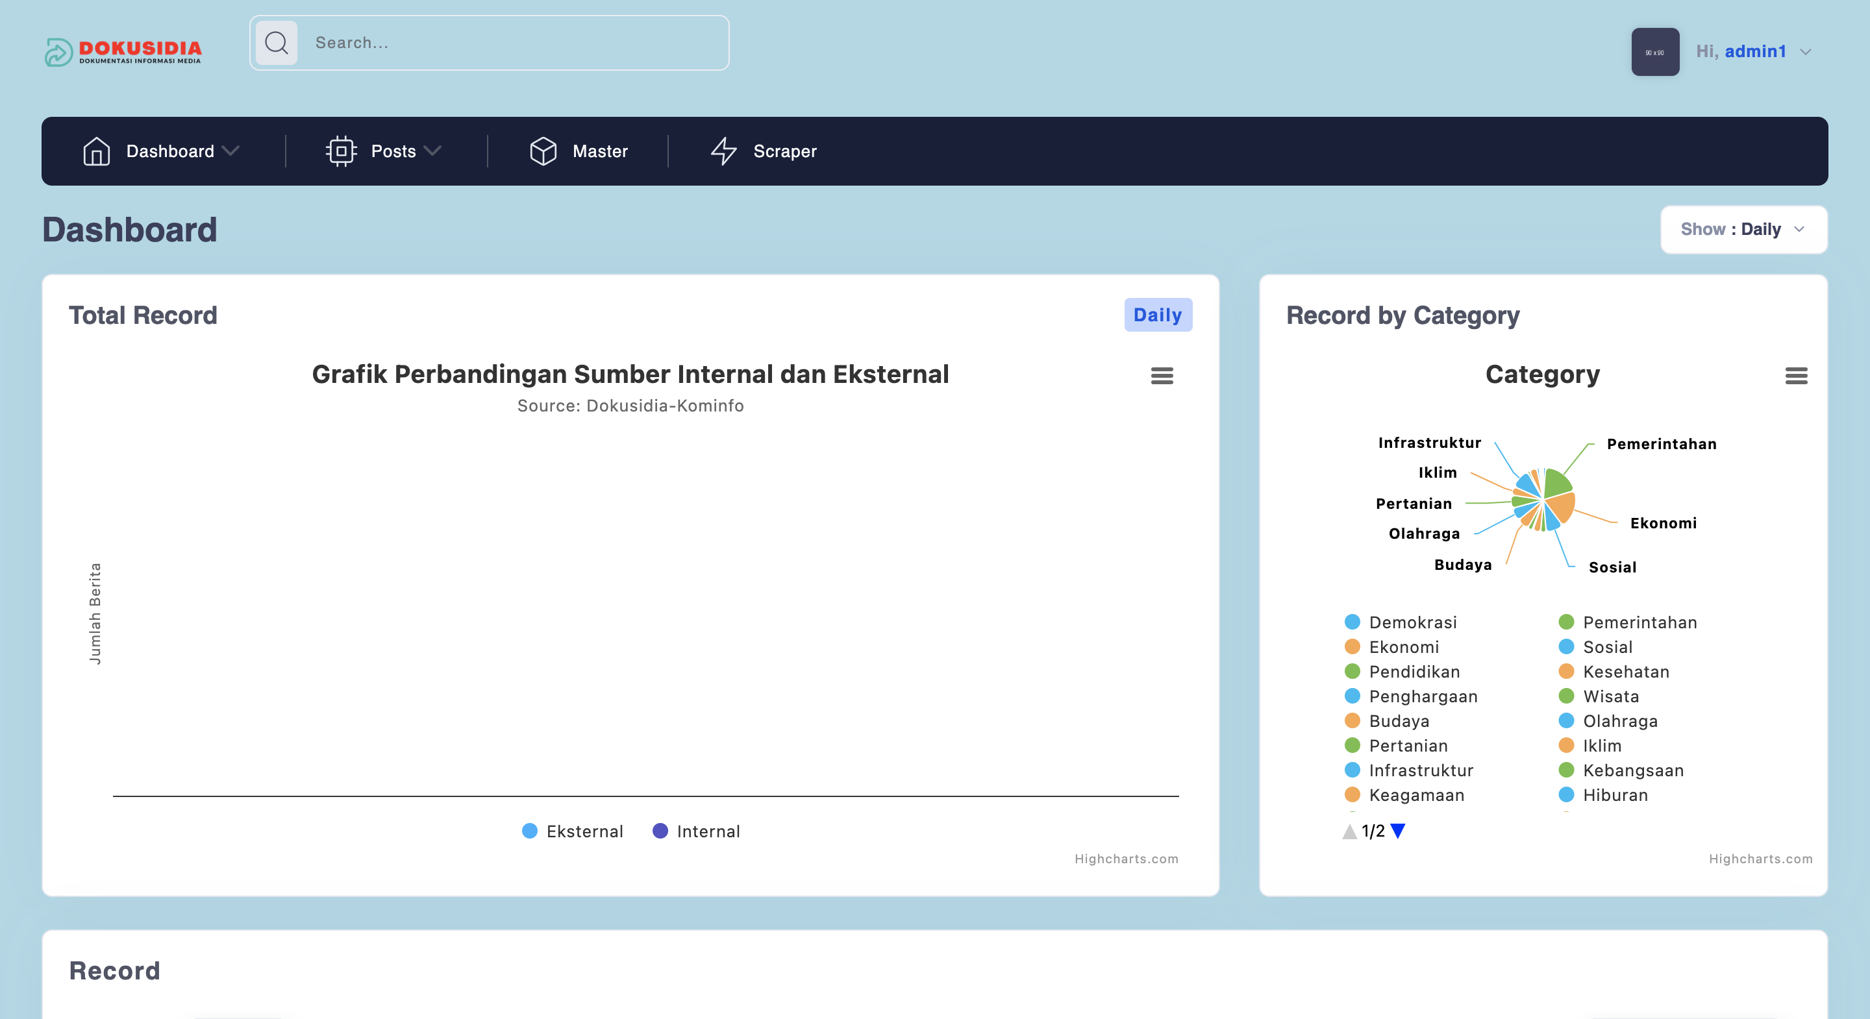This screenshot has height=1019, width=1870.
Task: Open the Master menu item
Action: 599,151
